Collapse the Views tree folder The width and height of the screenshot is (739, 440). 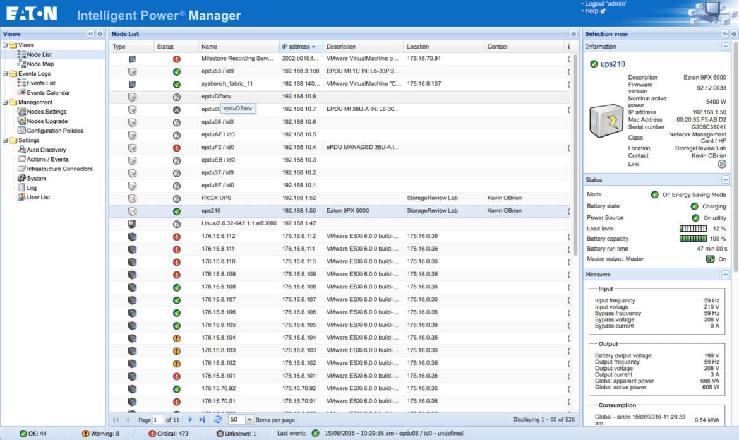click(5, 45)
